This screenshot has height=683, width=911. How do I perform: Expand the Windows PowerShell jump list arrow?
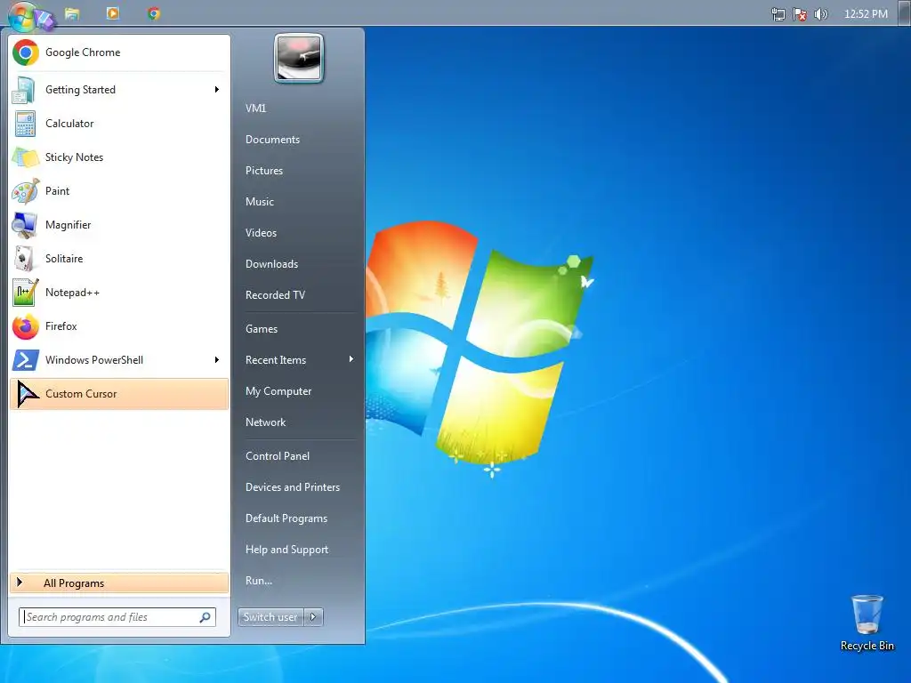pyautogui.click(x=217, y=359)
